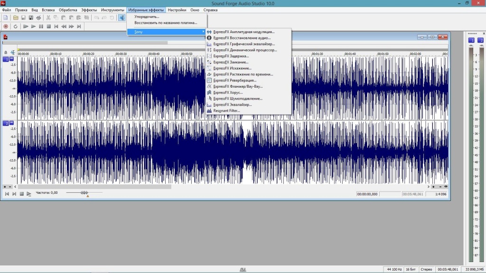Viewport: 486px width, 273px height.
Task: Start recording with the red Record button
Action: 6,27
